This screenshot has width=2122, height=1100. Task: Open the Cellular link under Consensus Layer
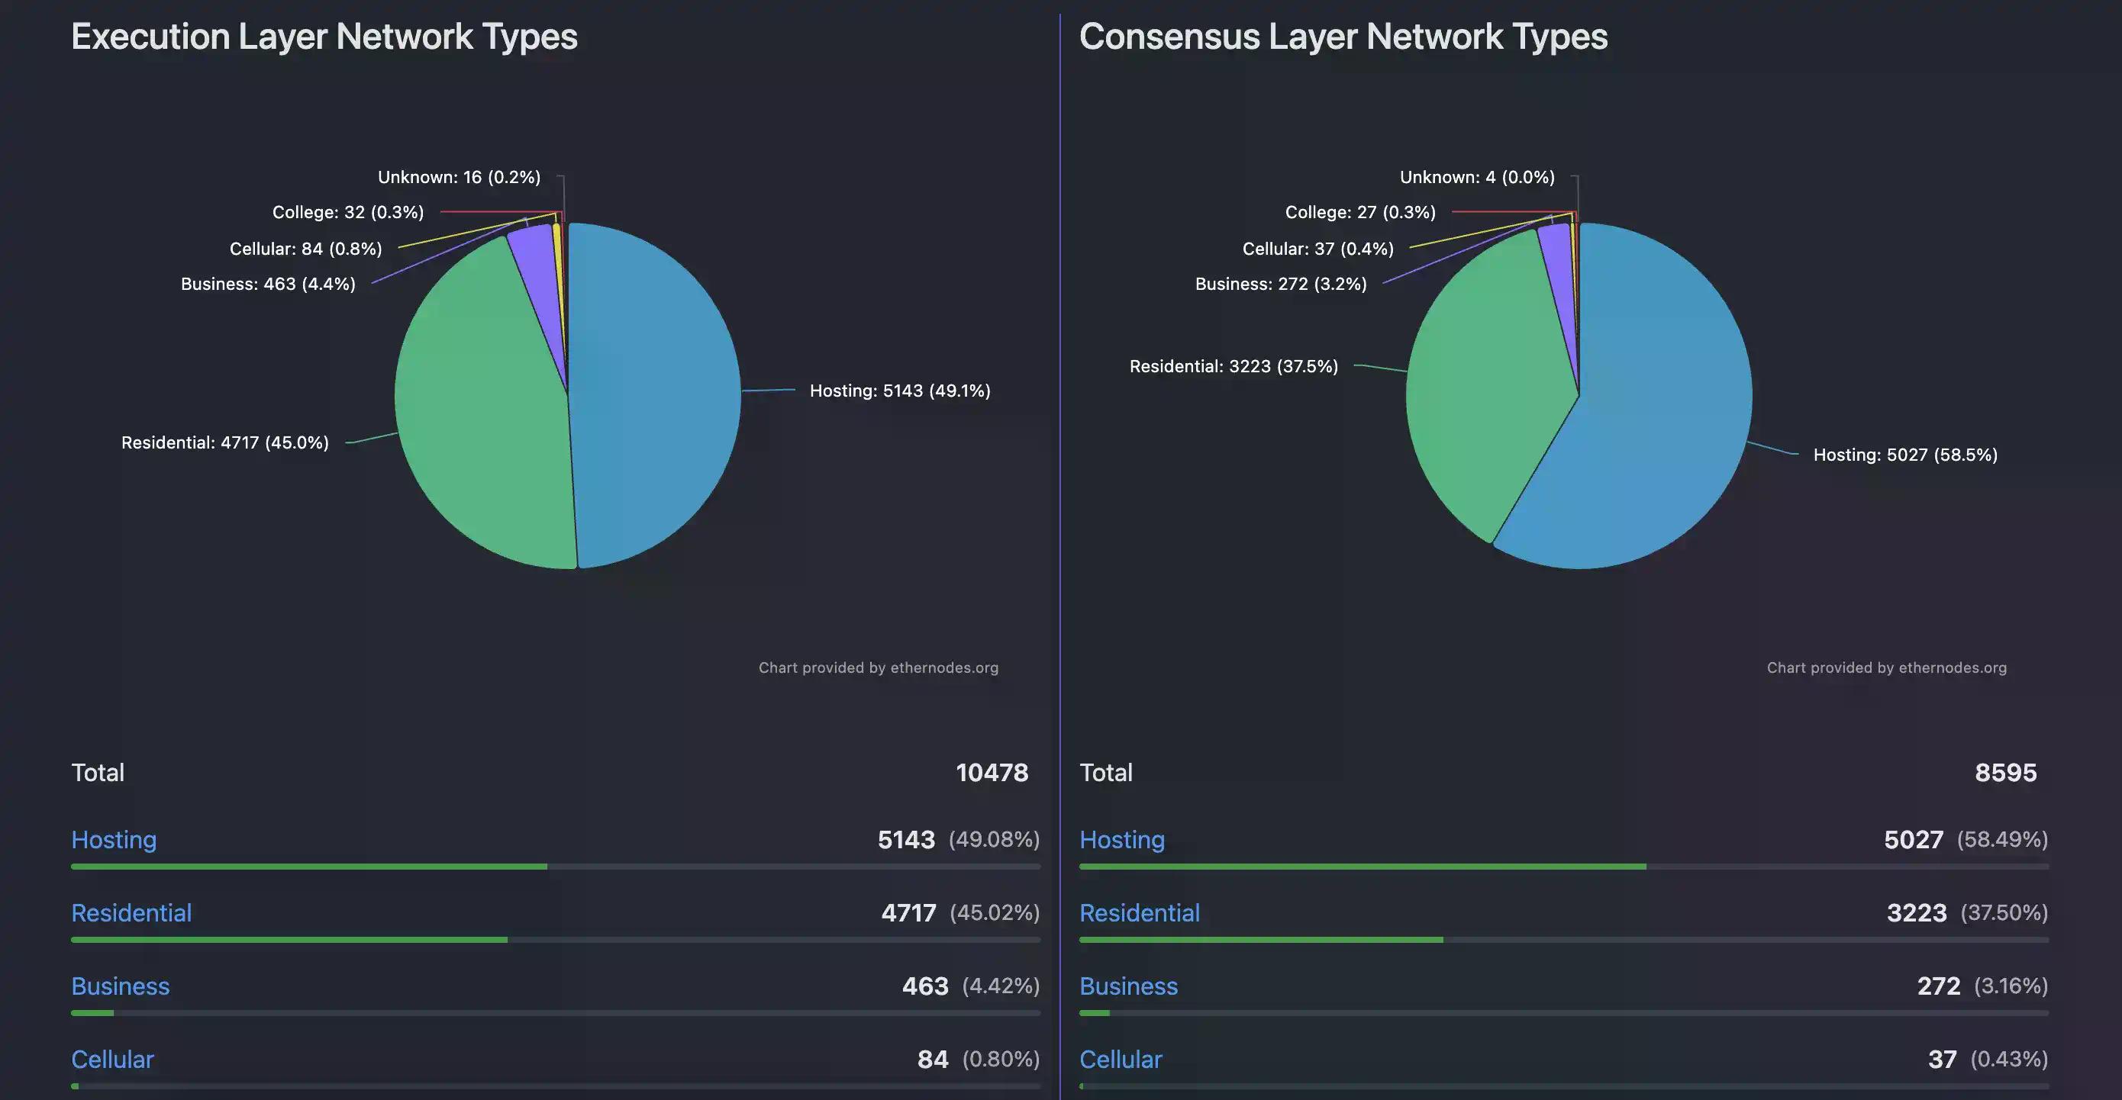(1121, 1059)
